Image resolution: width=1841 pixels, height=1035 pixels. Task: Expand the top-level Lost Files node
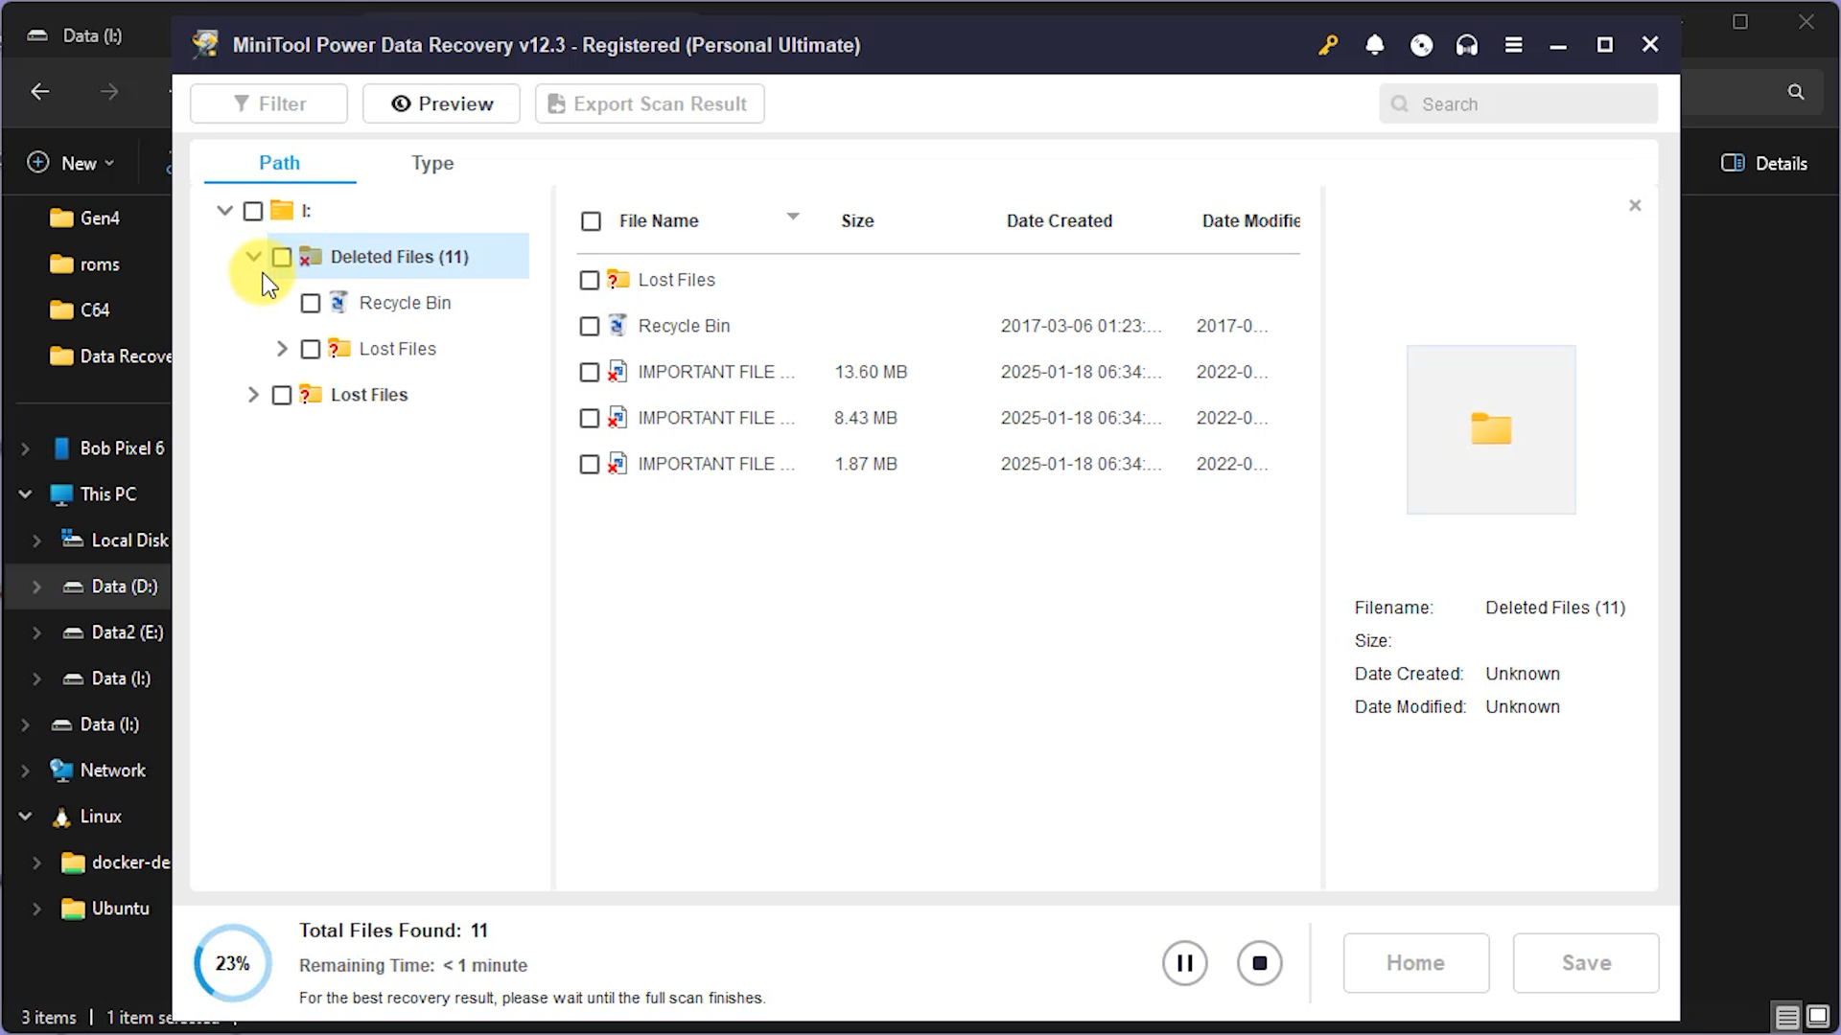tap(253, 395)
